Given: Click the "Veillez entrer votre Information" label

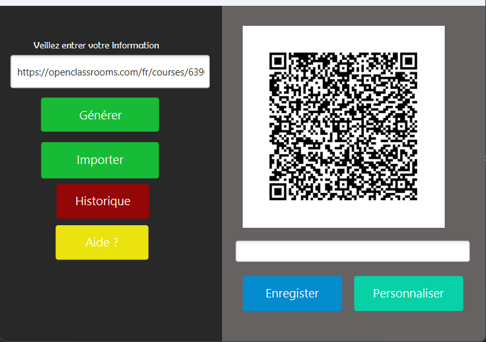Looking at the screenshot, I should coord(96,45).
